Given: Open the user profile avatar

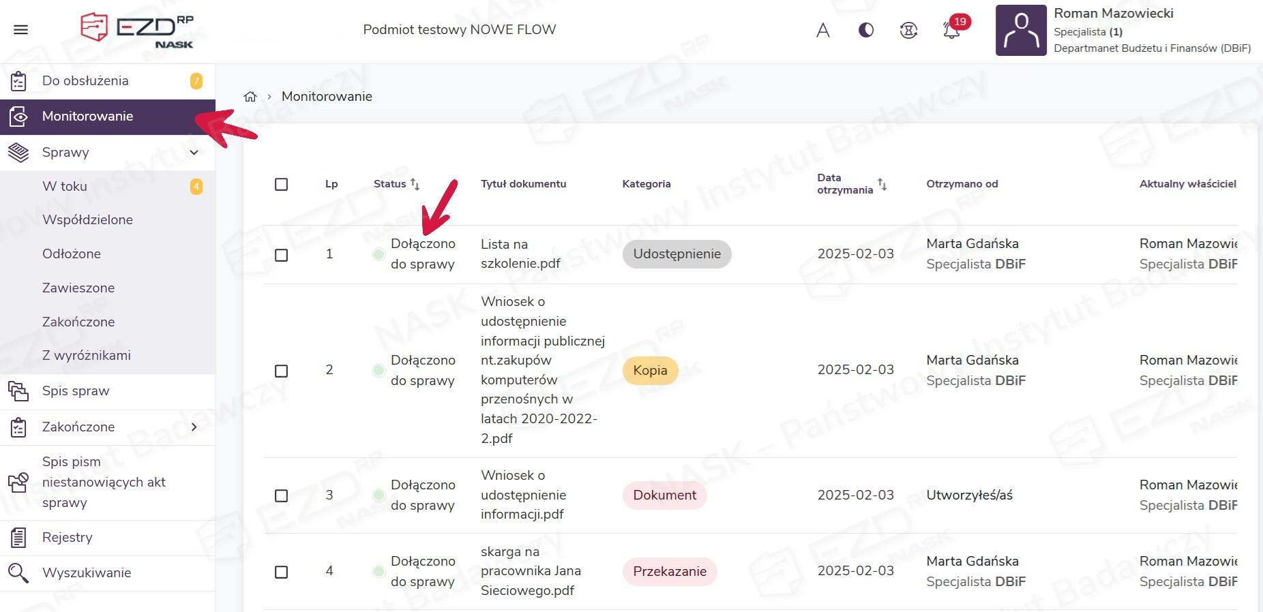Looking at the screenshot, I should 1021,31.
